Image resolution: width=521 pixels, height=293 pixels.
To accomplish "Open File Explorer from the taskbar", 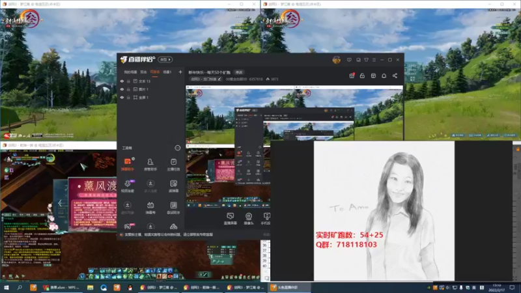I will 90,287.
